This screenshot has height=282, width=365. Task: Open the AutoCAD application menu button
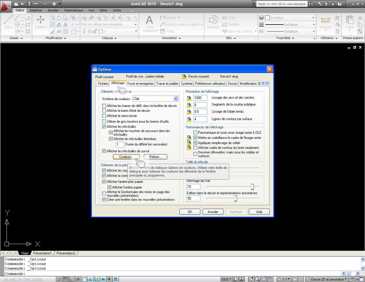[x=6, y=6]
